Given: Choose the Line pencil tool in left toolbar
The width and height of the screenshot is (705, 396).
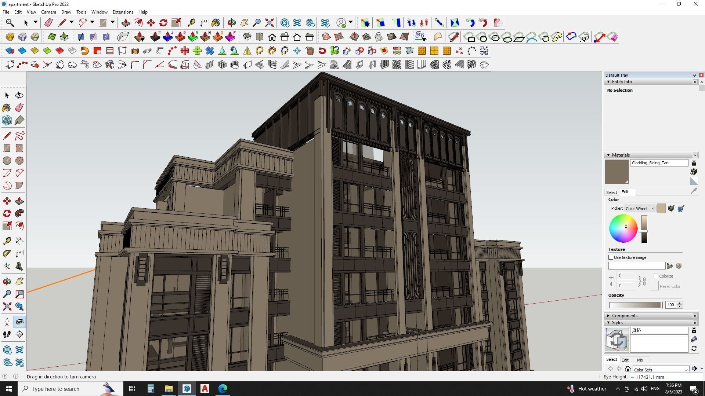Looking at the screenshot, I should click(x=7, y=136).
